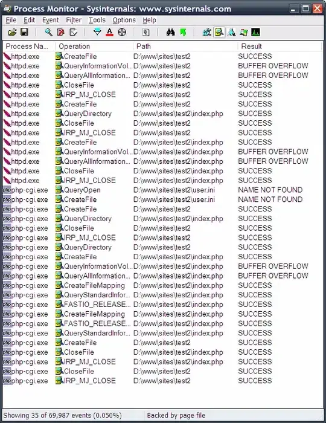Toggle Show File System Activity icon

219,33
